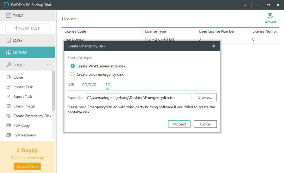Viewport: 284px width, 173px height.
Task: Open Import Task from Tools list
Action: coord(23,87)
